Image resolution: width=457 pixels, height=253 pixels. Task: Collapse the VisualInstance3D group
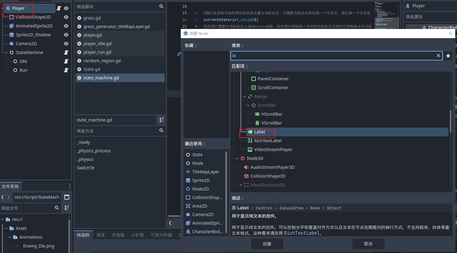click(x=241, y=185)
